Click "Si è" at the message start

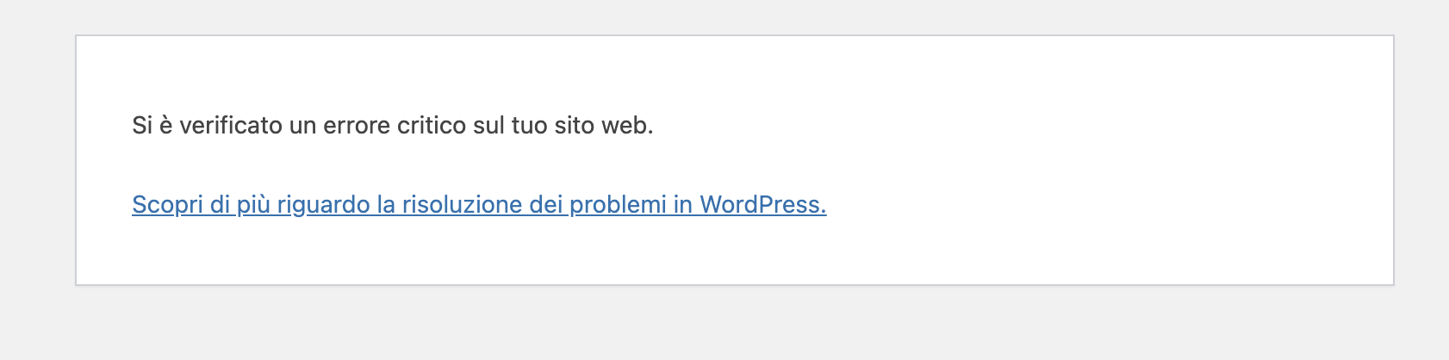pyautogui.click(x=152, y=126)
